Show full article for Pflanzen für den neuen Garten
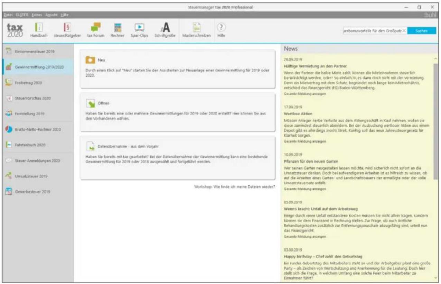 304,189
